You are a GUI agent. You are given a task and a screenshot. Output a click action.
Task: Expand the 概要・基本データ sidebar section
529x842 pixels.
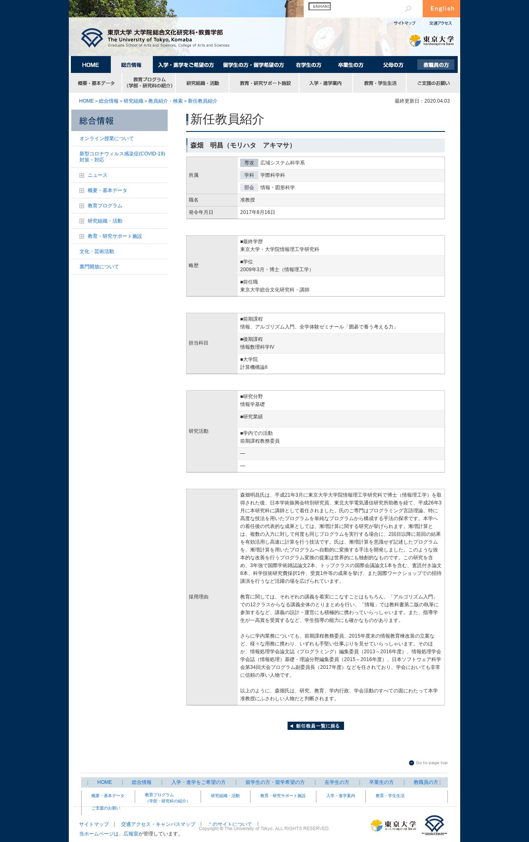pyautogui.click(x=82, y=190)
